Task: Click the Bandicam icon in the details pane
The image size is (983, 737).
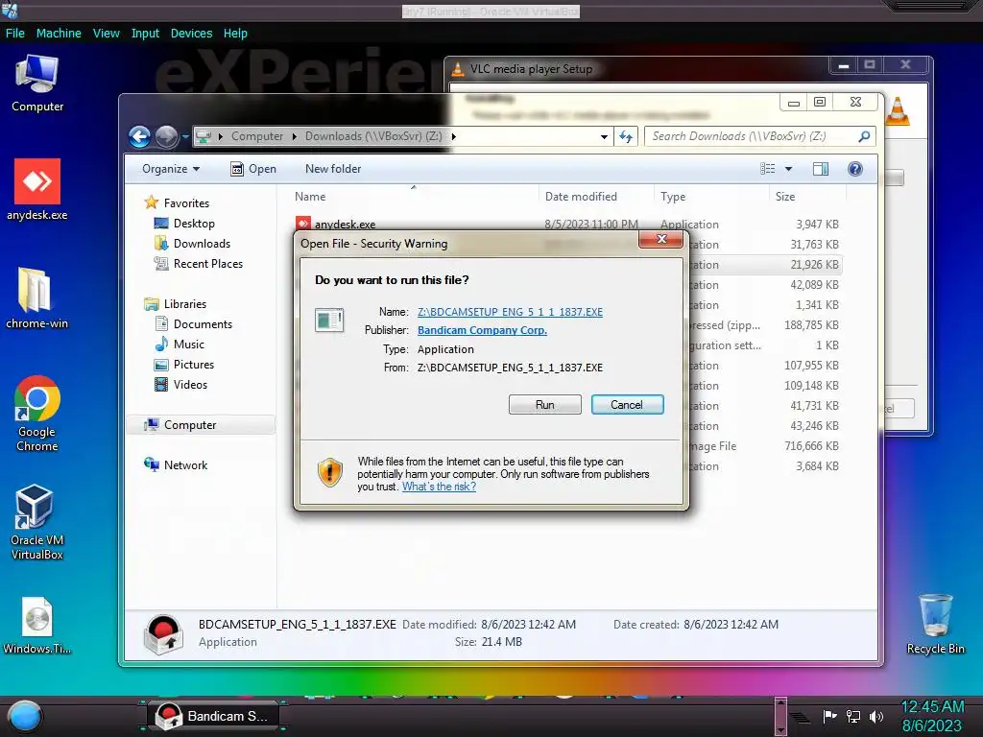Action: (163, 634)
